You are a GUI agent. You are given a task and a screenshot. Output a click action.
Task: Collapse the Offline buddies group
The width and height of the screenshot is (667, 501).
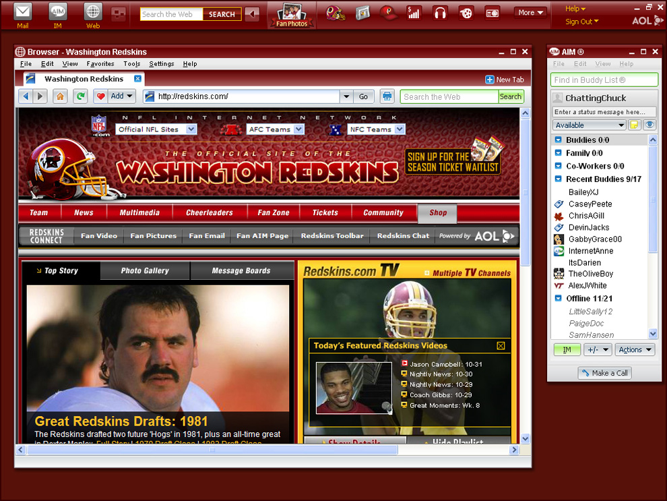(x=559, y=298)
